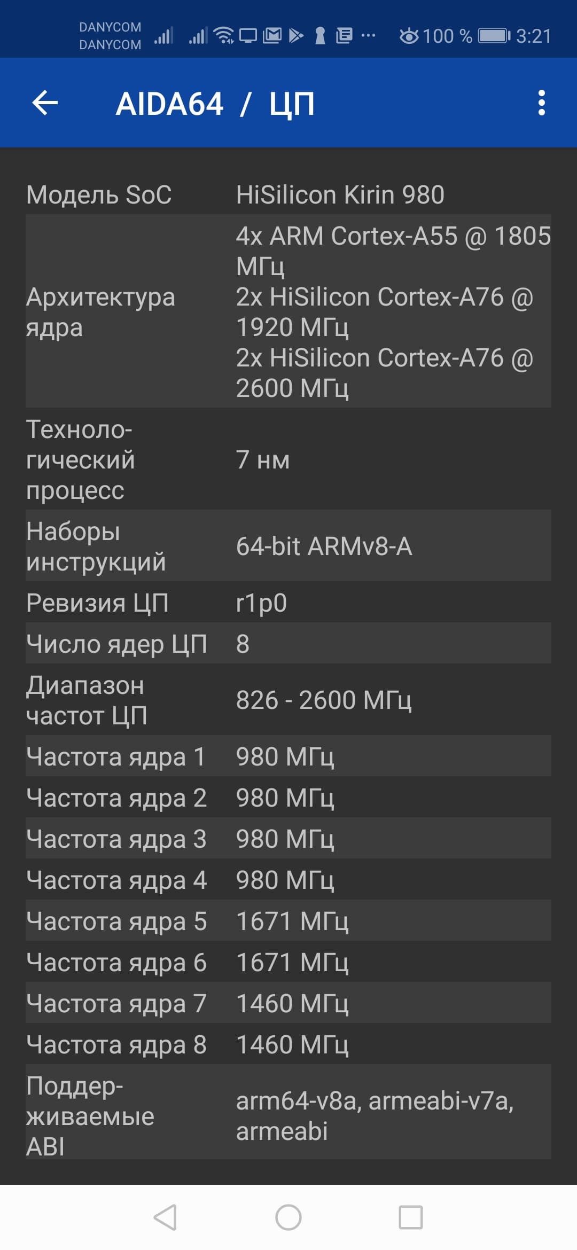This screenshot has width=577, height=1250.
Task: Tap the Диапазон частот ЦП row
Action: (x=288, y=700)
